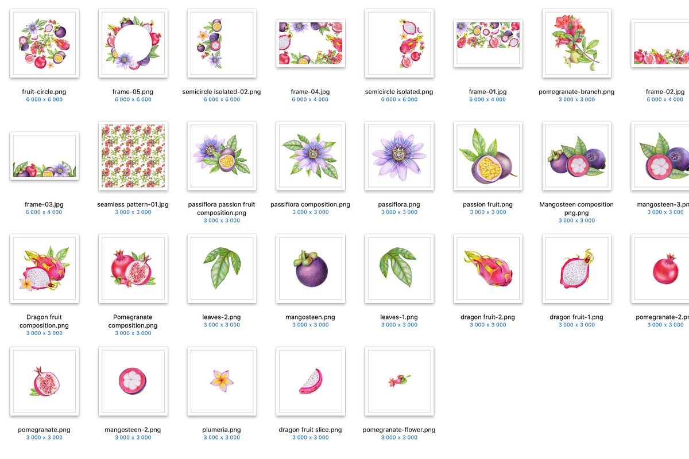Open the frame-05.png thumbnail with white circle
This screenshot has height=459, width=689.
pyautogui.click(x=133, y=43)
